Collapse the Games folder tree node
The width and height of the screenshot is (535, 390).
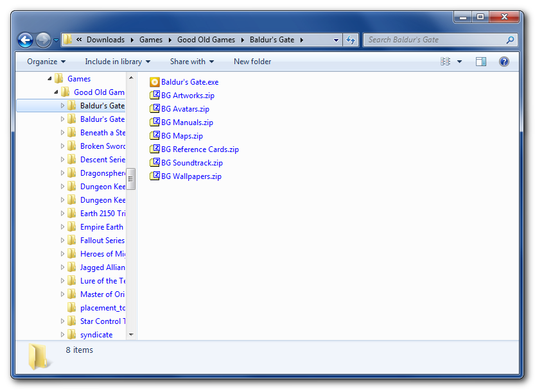[x=49, y=79]
